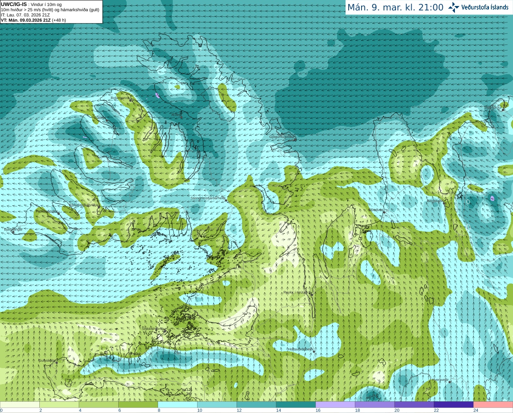This screenshot has width=513, height=413.
Task: Click the Steingrímsfjarðarheiði station label
Action: (207, 198)
